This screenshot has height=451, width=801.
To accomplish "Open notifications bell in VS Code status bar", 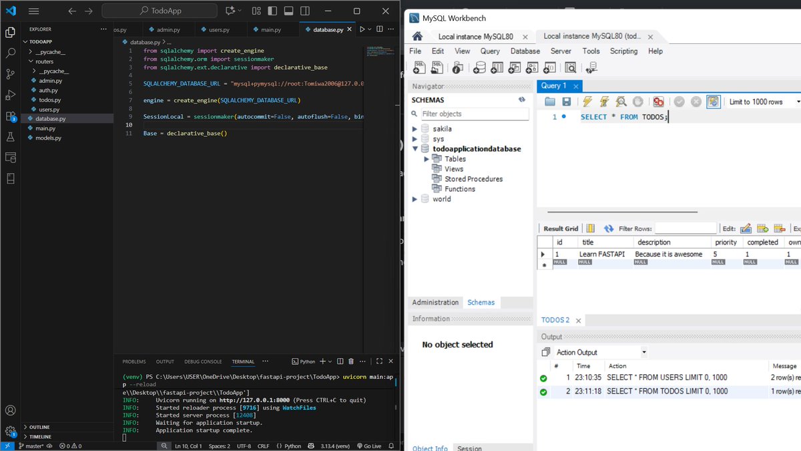I will [391, 446].
